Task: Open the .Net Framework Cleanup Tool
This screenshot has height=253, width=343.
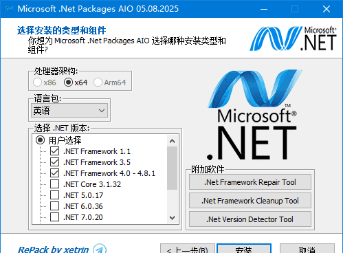Action: 250,201
